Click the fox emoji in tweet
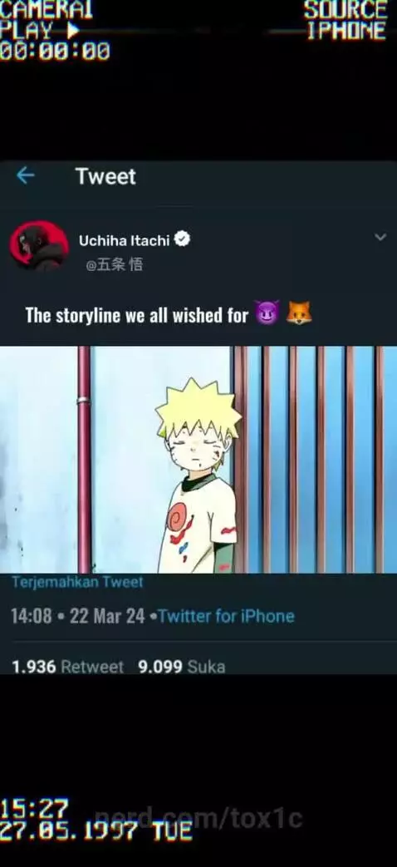The image size is (397, 867). tap(299, 313)
